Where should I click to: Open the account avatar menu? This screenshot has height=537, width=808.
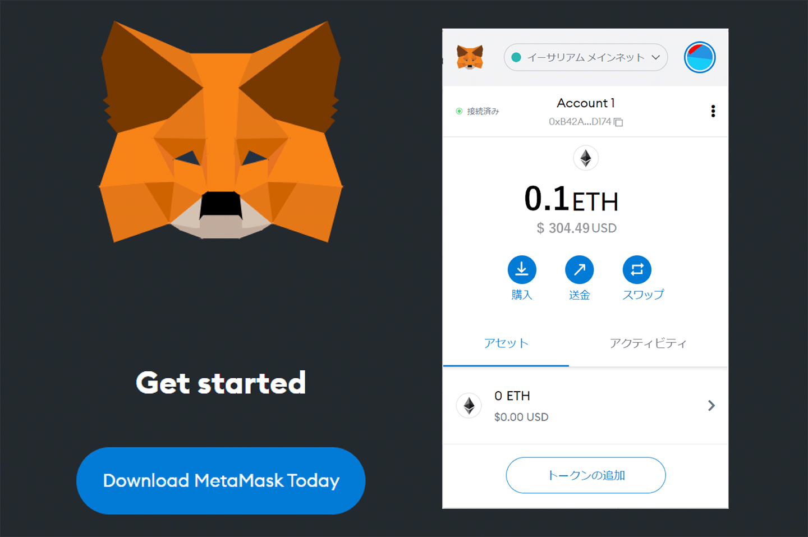(700, 57)
